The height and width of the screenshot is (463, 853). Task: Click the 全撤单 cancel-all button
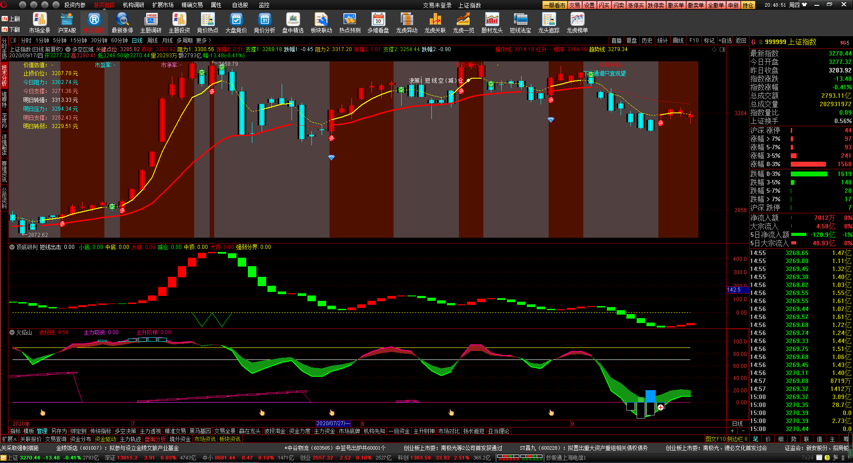(x=716, y=5)
